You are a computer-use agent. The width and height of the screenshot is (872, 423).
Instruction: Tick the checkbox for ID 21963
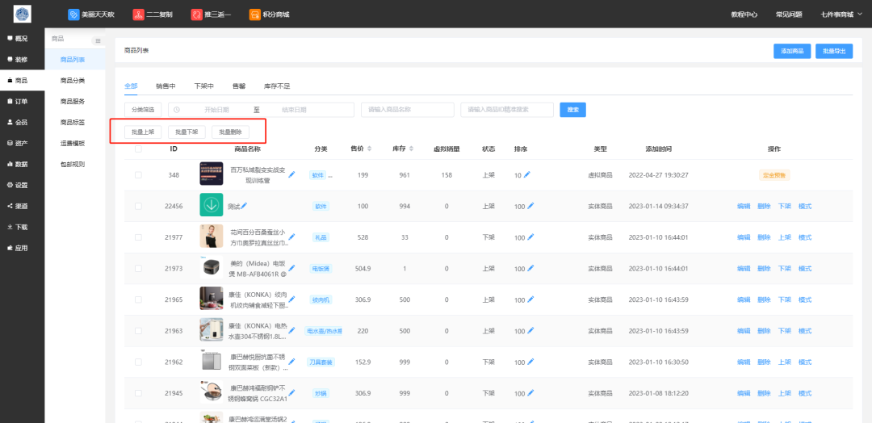(x=138, y=331)
